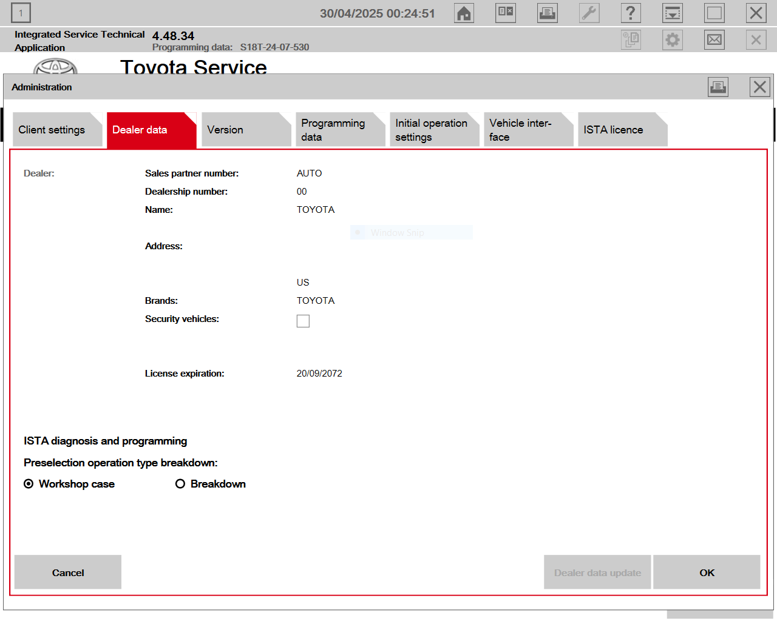The width and height of the screenshot is (777, 624).
Task: Open the mail envelope icon
Action: tap(714, 40)
